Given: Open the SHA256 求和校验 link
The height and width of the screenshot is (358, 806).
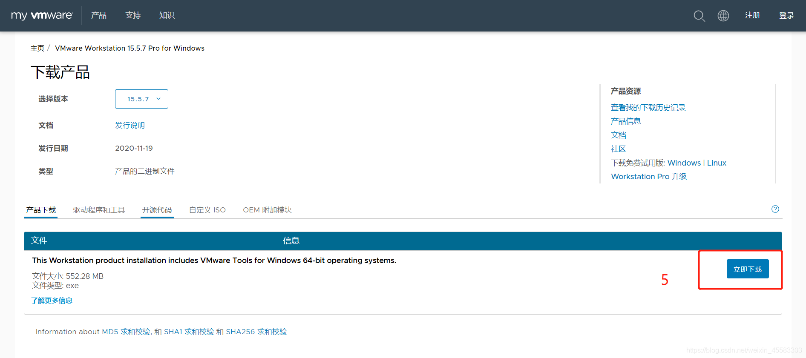Looking at the screenshot, I should (256, 332).
